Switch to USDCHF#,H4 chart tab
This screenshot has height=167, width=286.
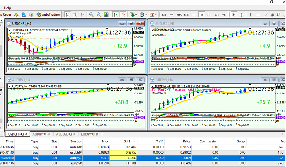pyautogui.click(x=18, y=134)
